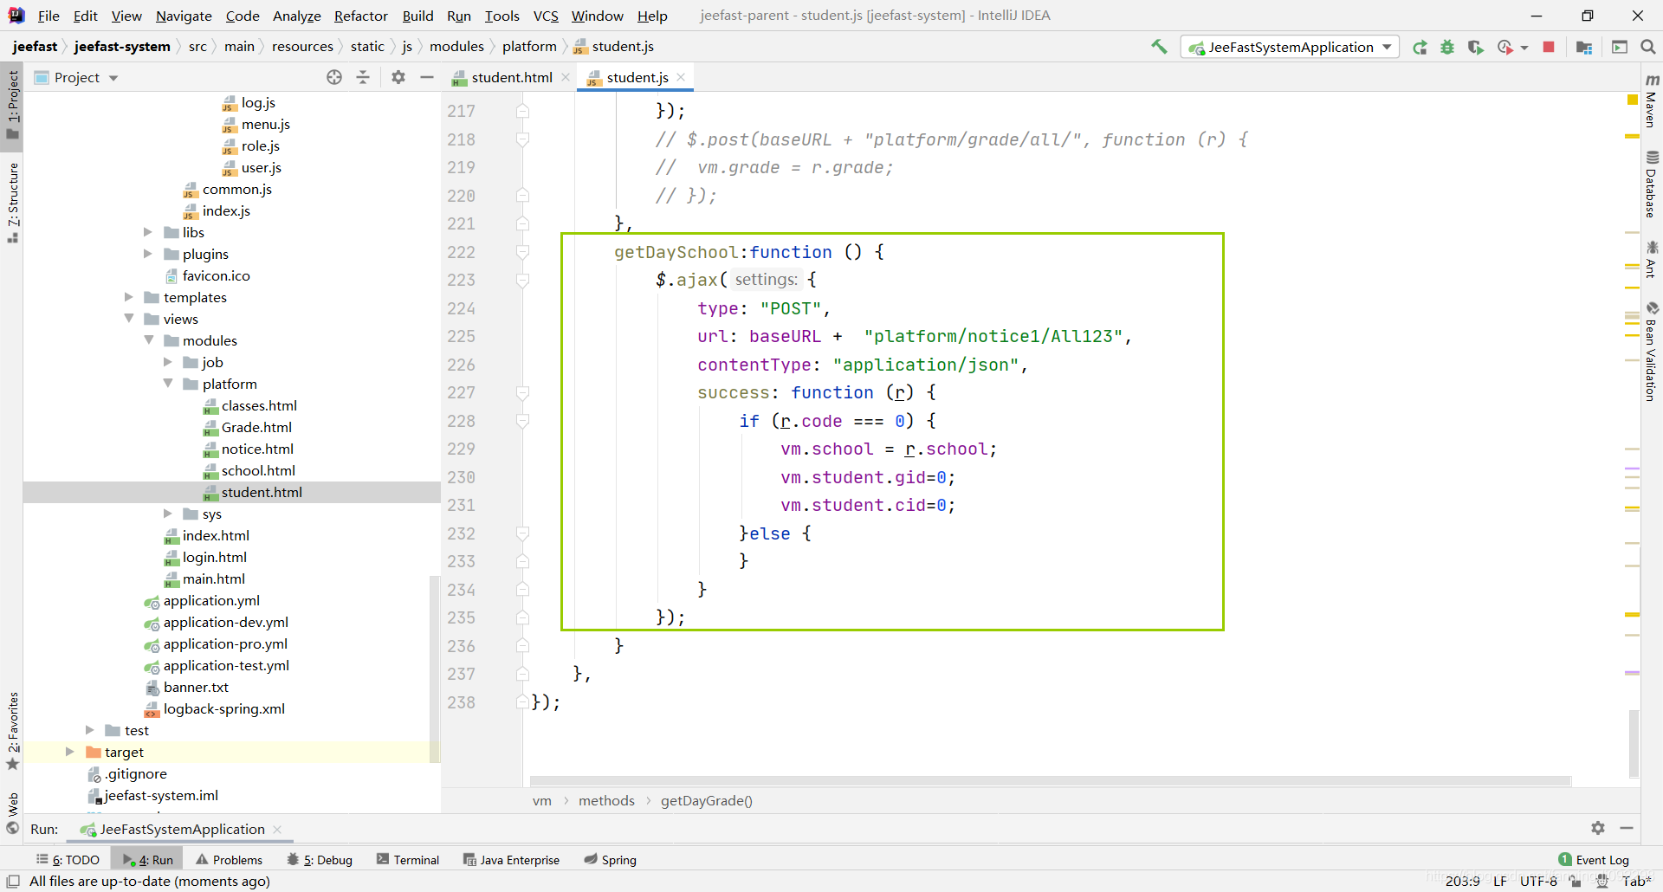The width and height of the screenshot is (1663, 892).
Task: Open Project Structure from the toolbar icon
Action: point(1584,48)
